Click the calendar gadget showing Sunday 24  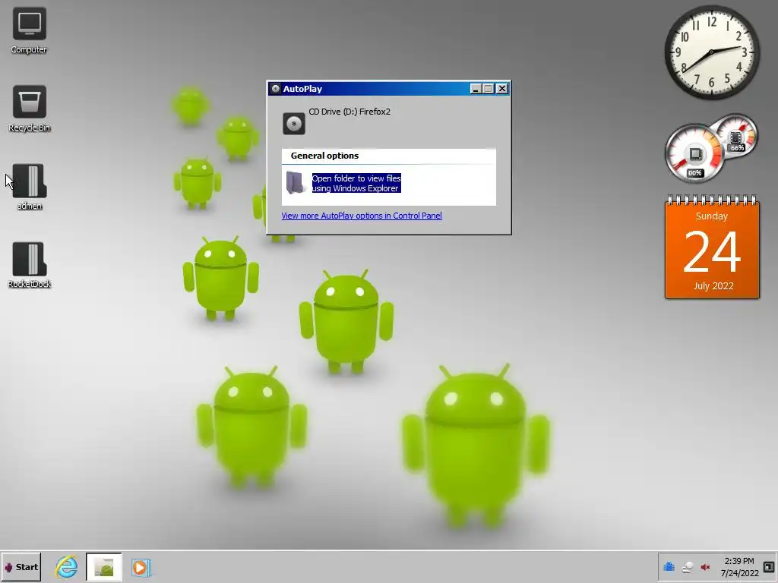click(x=712, y=248)
